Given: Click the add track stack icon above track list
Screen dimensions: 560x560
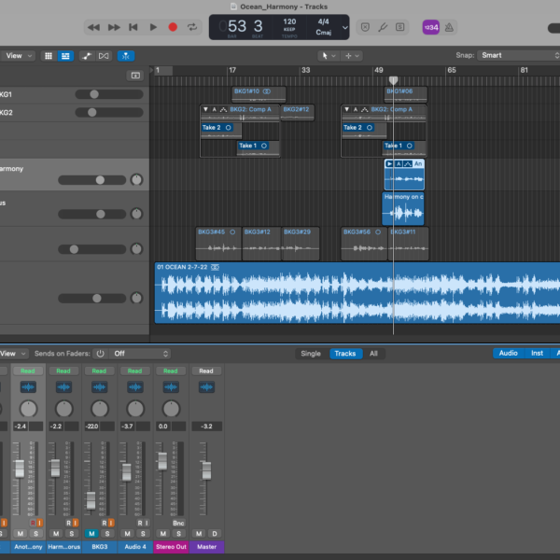Looking at the screenshot, I should tap(135, 76).
